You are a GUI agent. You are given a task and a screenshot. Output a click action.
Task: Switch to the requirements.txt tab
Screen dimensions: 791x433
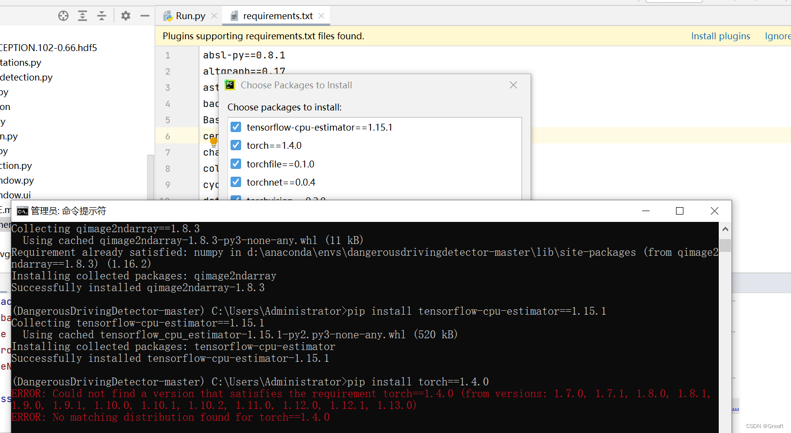click(x=277, y=16)
